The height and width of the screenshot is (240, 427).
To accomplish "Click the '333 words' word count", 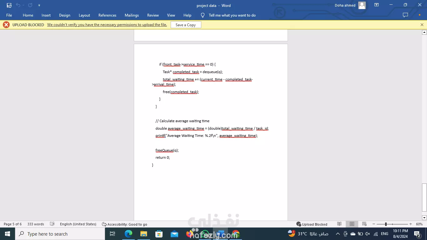I will (36, 224).
